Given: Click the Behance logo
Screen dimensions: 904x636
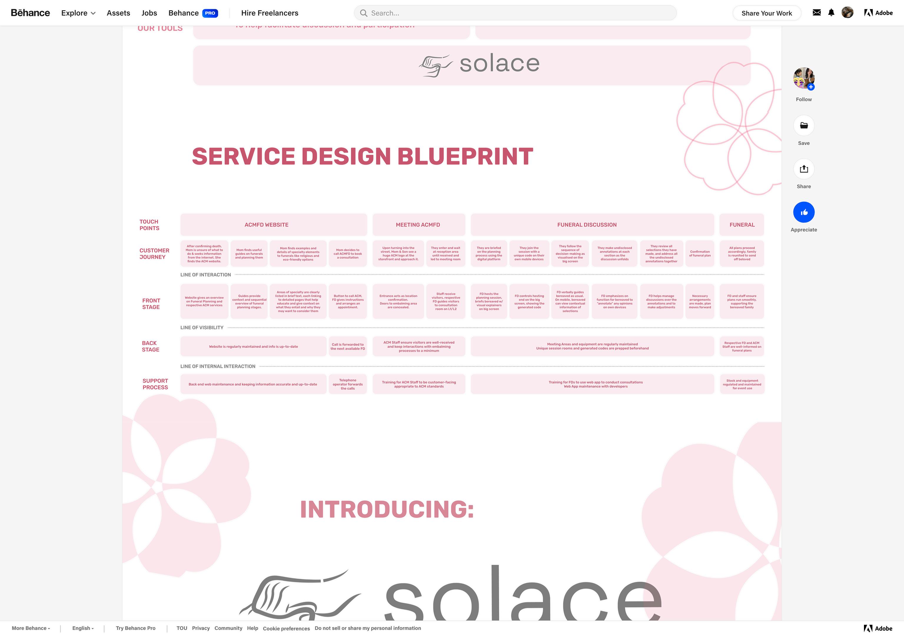Looking at the screenshot, I should tap(30, 13).
